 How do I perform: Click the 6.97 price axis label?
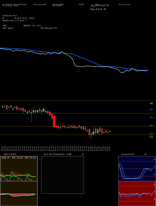tap(151, 125)
